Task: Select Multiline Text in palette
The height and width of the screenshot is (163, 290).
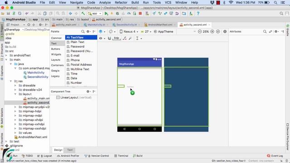Action: pyautogui.click(x=81, y=69)
